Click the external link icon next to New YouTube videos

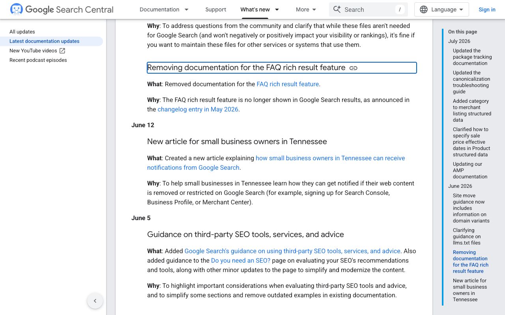tap(62, 50)
